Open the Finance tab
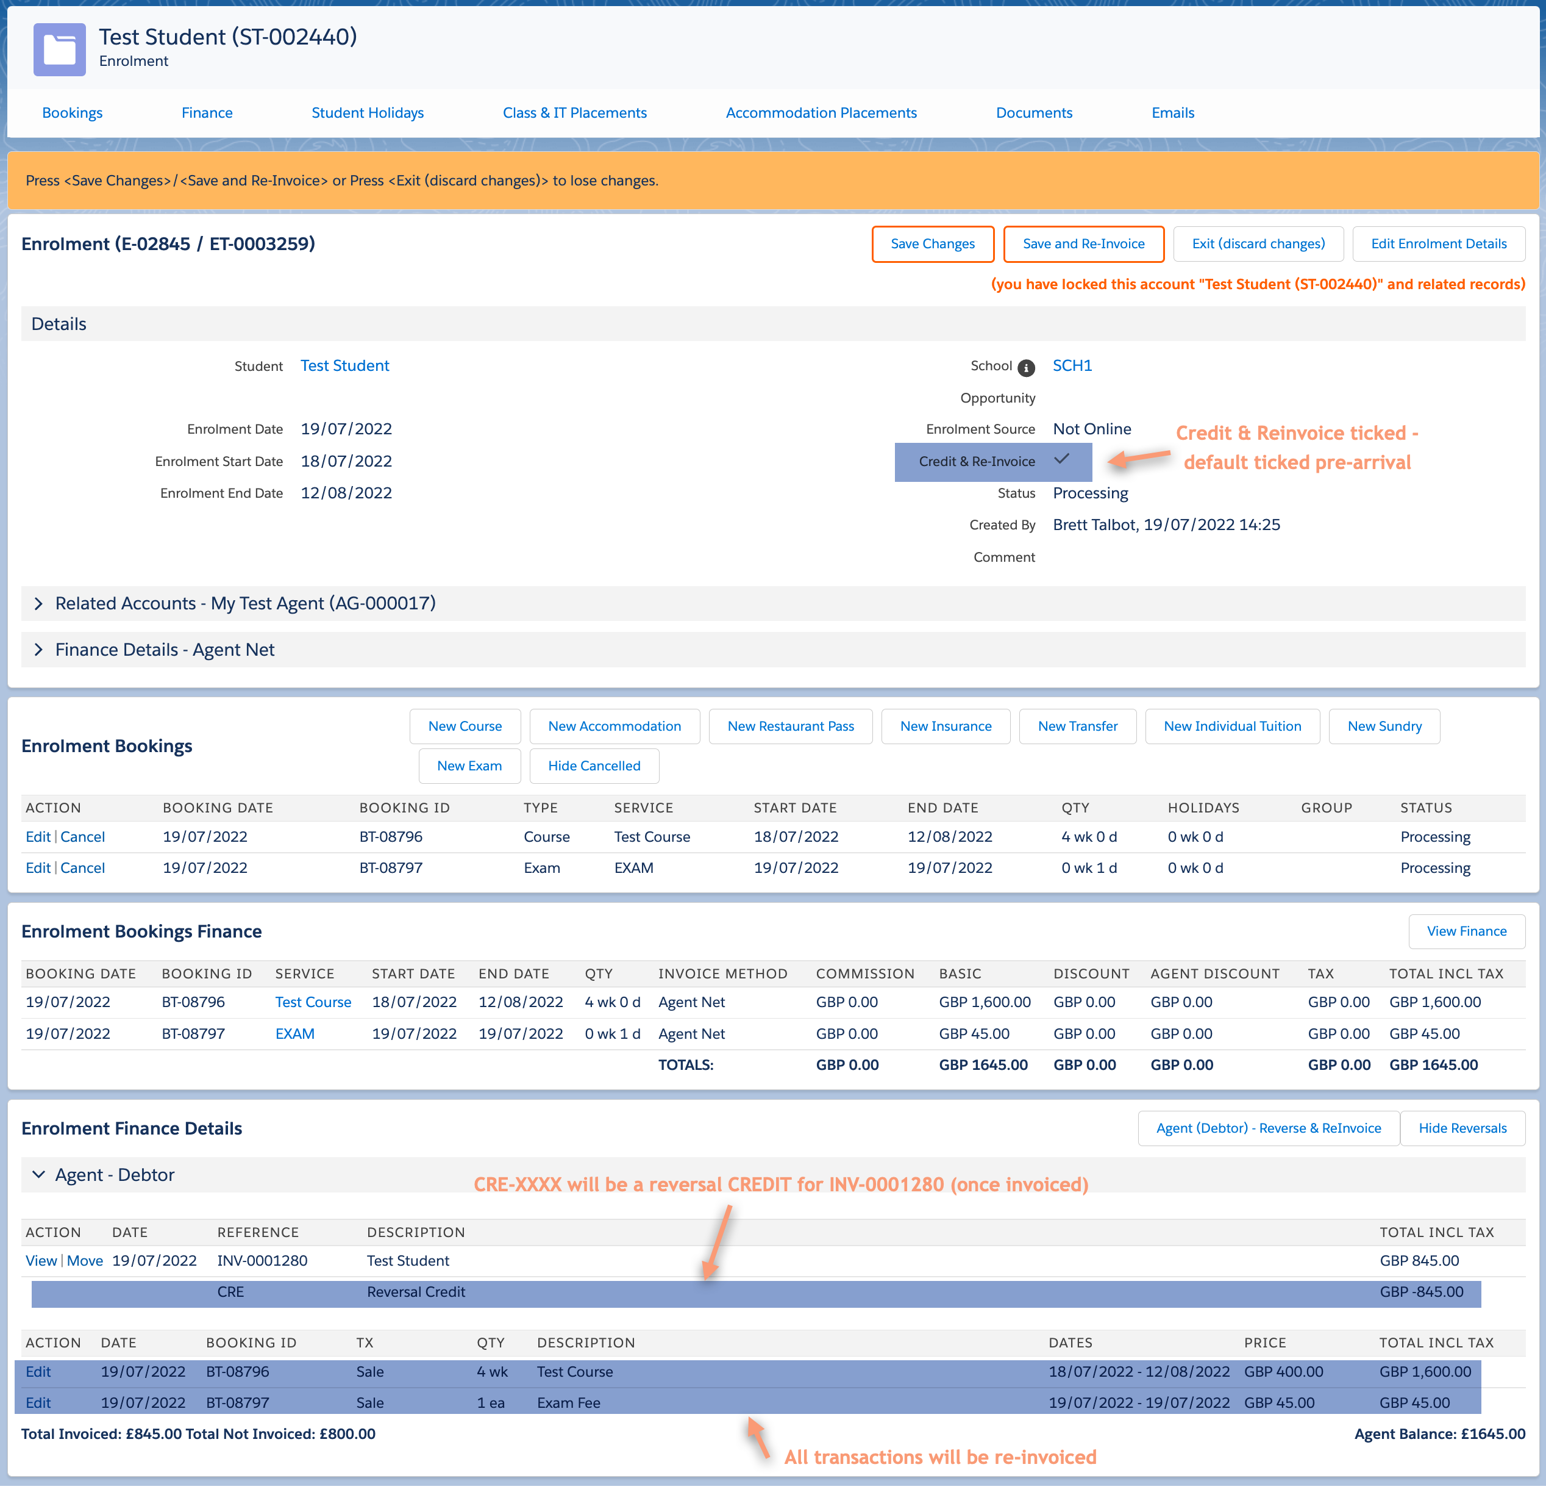Image resolution: width=1546 pixels, height=1492 pixels. click(x=207, y=113)
